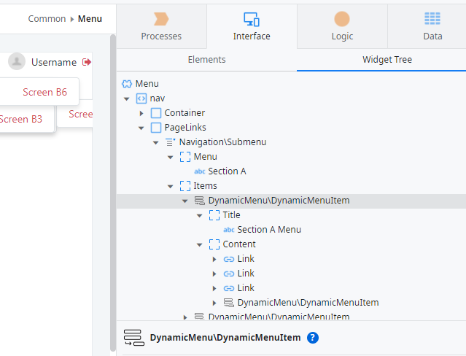Collapse the Navigation\Submenu node
Screen dimensions: 466x356
[x=156, y=142]
